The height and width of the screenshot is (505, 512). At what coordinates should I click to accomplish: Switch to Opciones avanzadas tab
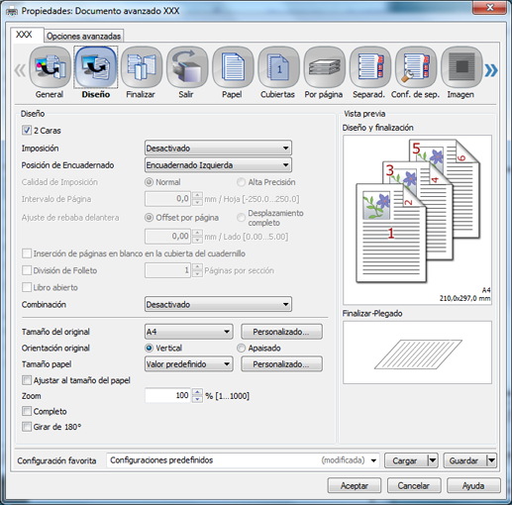(x=83, y=36)
